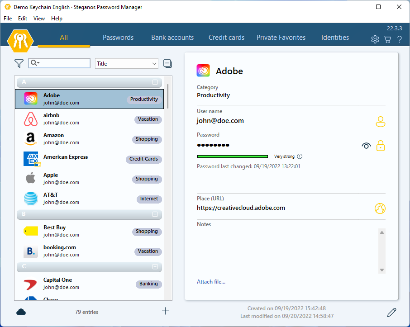Image resolution: width=410 pixels, height=327 pixels.
Task: Select the booking.com entry title
Action: 60,247
